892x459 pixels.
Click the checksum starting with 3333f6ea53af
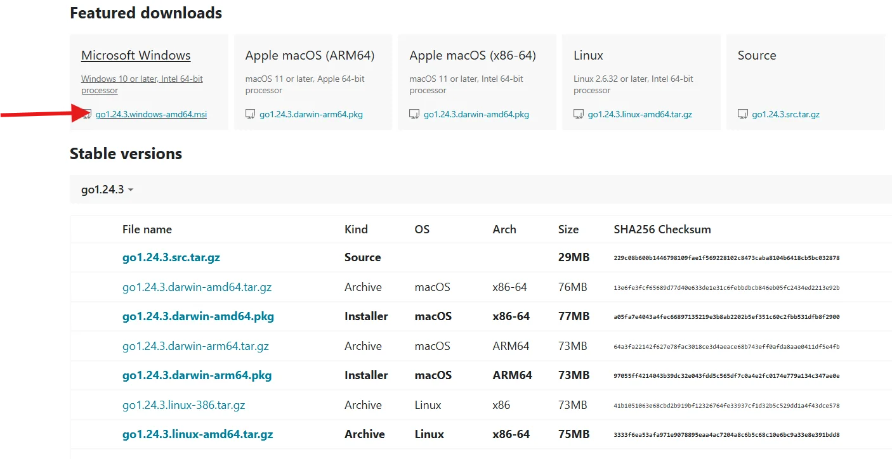click(727, 435)
